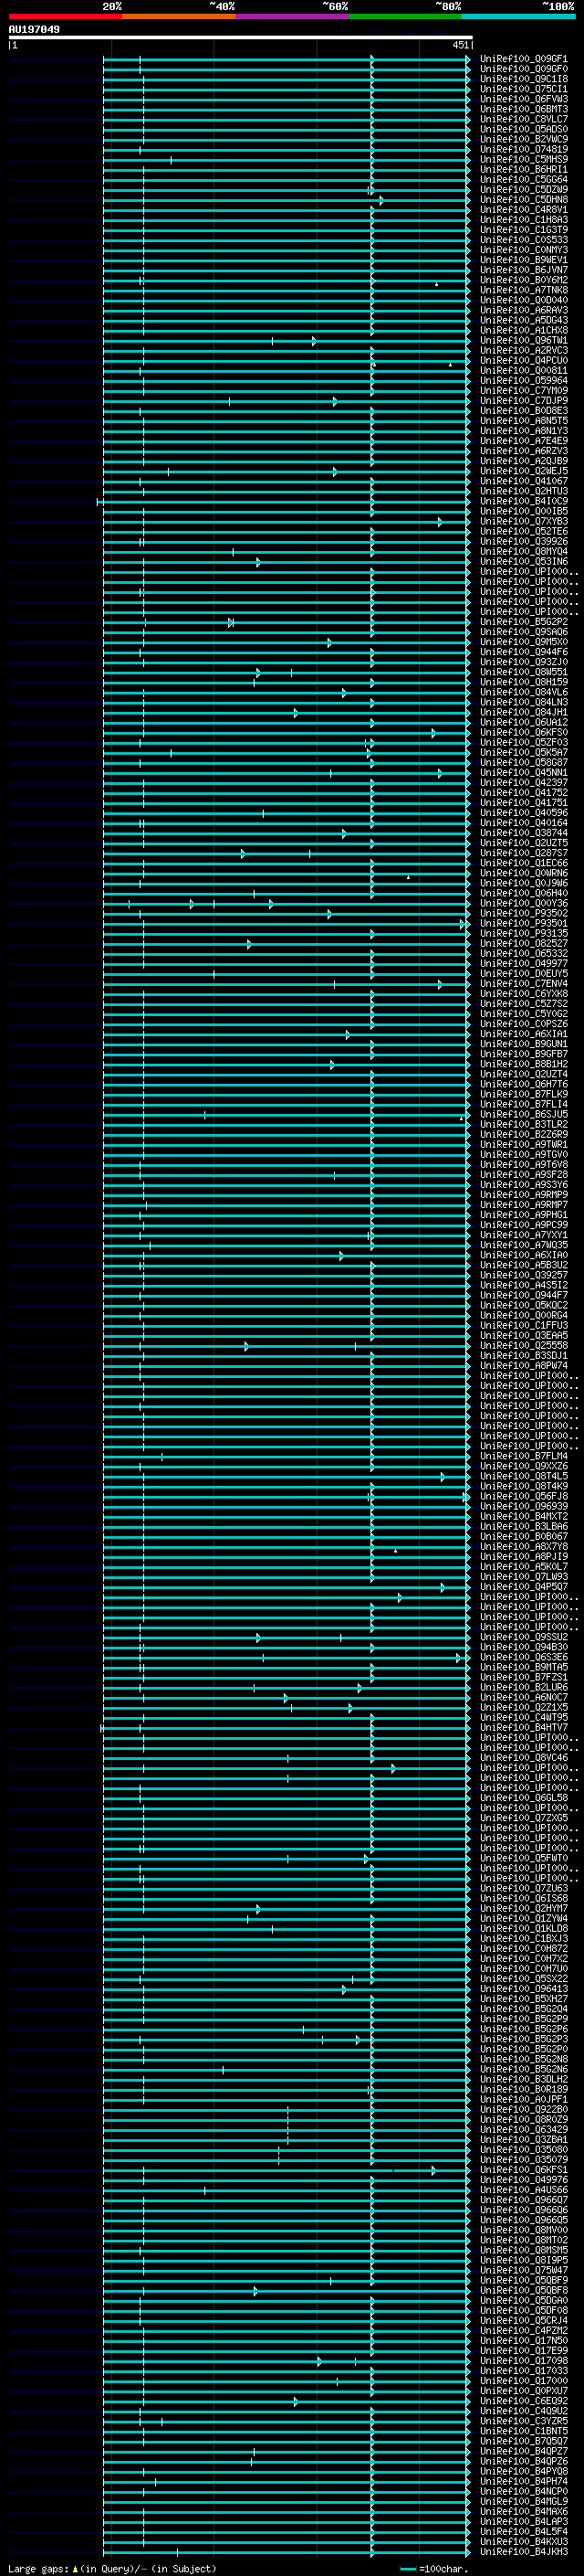Click the UniRef100_Q96TW1 label
The height and width of the screenshot is (2576, 584).
pos(524,341)
